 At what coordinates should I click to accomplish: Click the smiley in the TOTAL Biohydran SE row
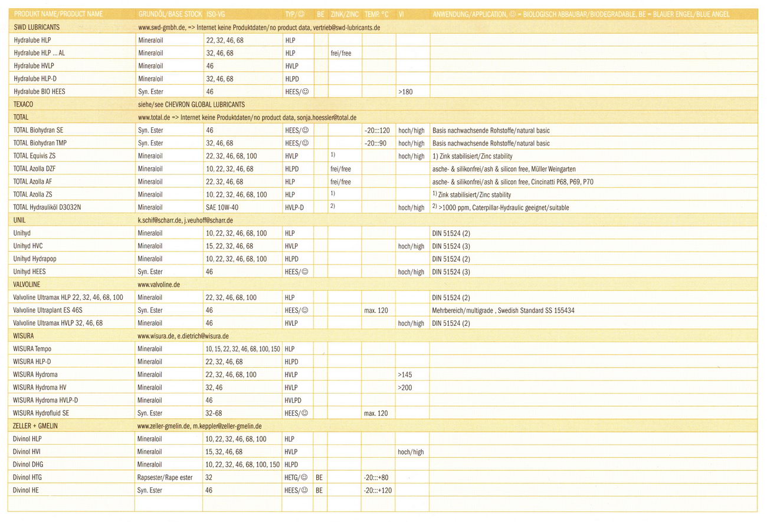(305, 130)
